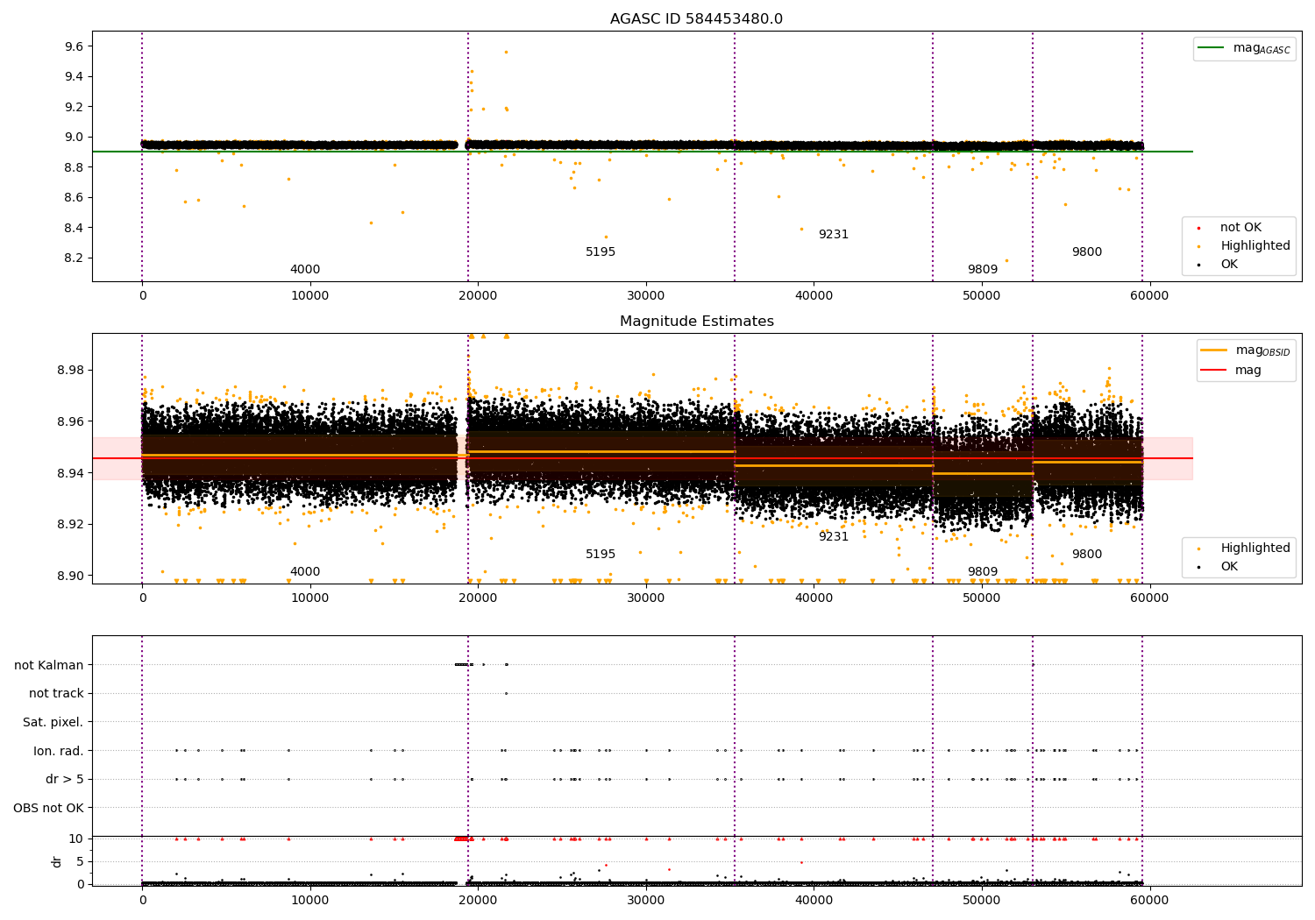
Task: Click the mag OBSID legend entry label
Action: (x=1262, y=350)
